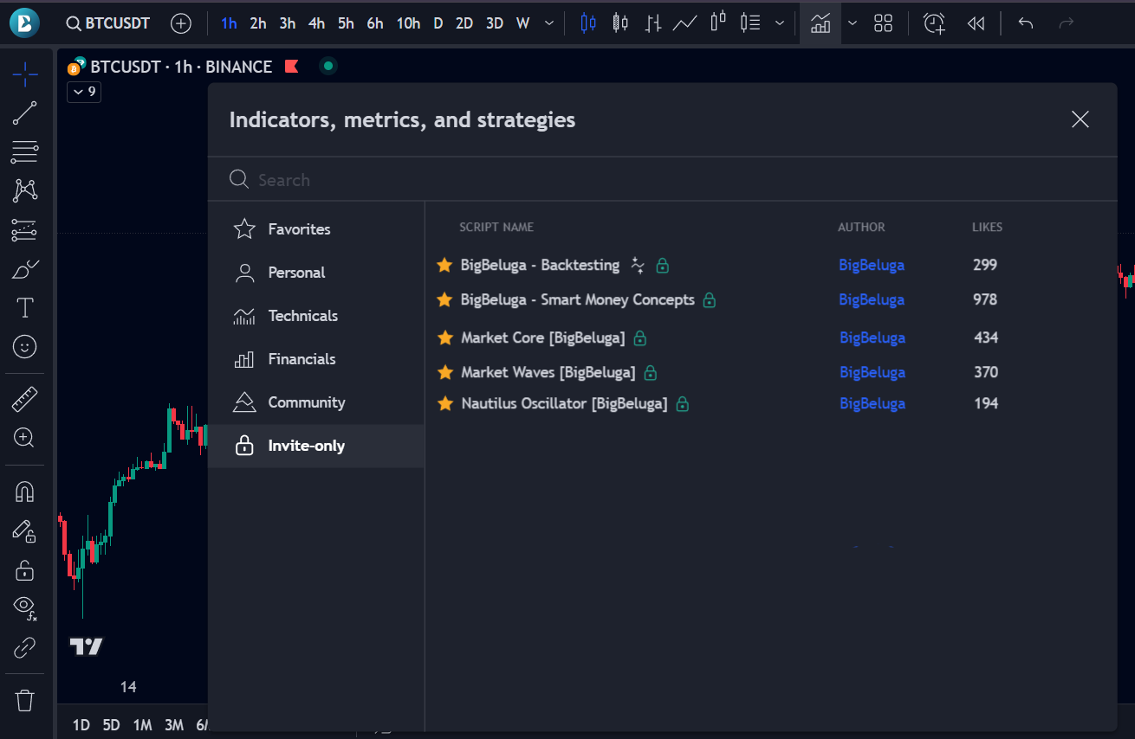This screenshot has width=1135, height=739.
Task: Click the bar replay rewind icon
Action: pyautogui.click(x=976, y=23)
